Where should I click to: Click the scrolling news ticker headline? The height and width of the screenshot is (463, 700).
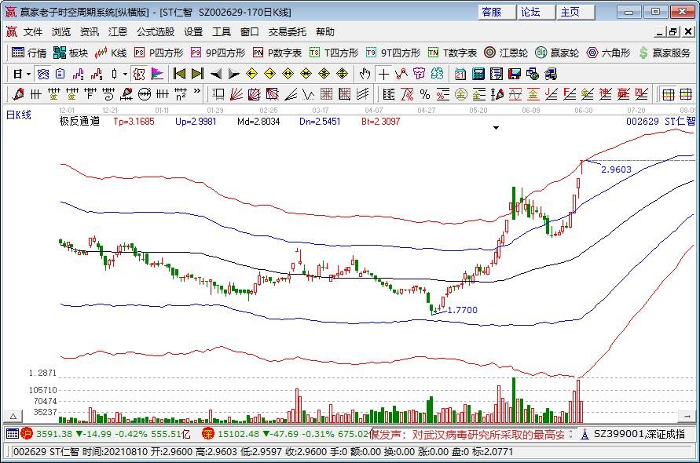click(487, 434)
